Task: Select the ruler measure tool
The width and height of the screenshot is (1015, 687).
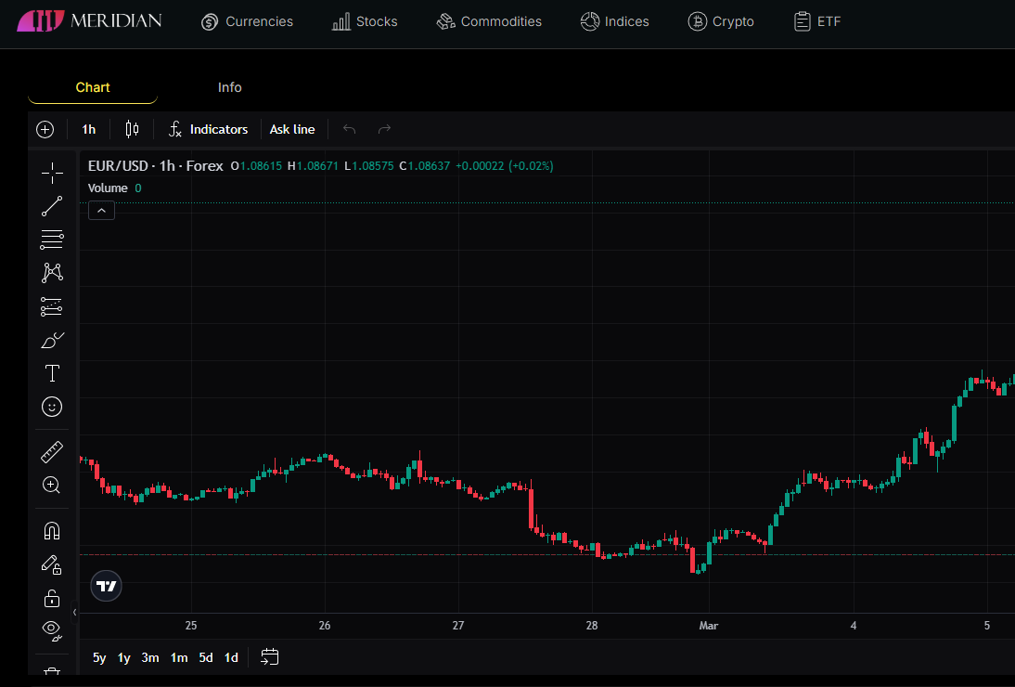Action: pyautogui.click(x=52, y=452)
